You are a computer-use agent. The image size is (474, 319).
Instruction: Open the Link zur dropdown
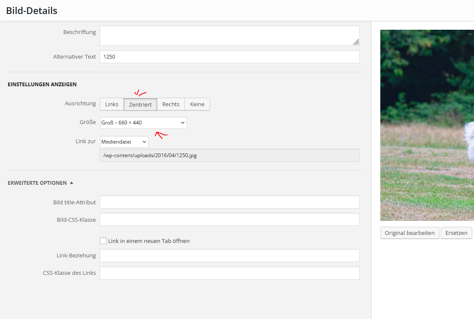coord(124,142)
